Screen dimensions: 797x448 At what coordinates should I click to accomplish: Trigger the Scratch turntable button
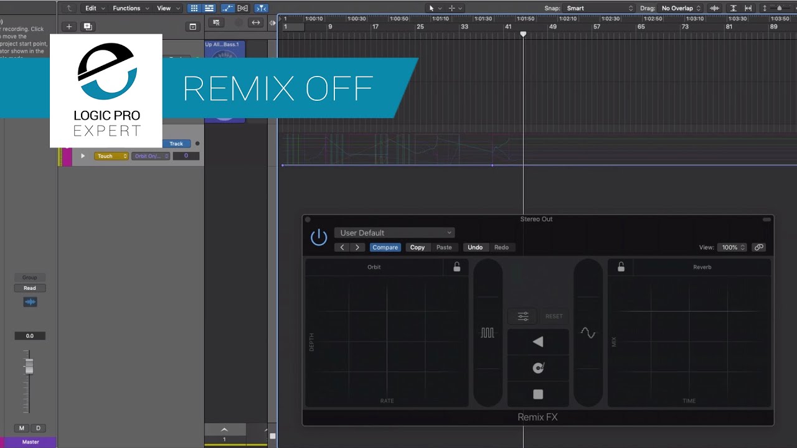point(538,368)
